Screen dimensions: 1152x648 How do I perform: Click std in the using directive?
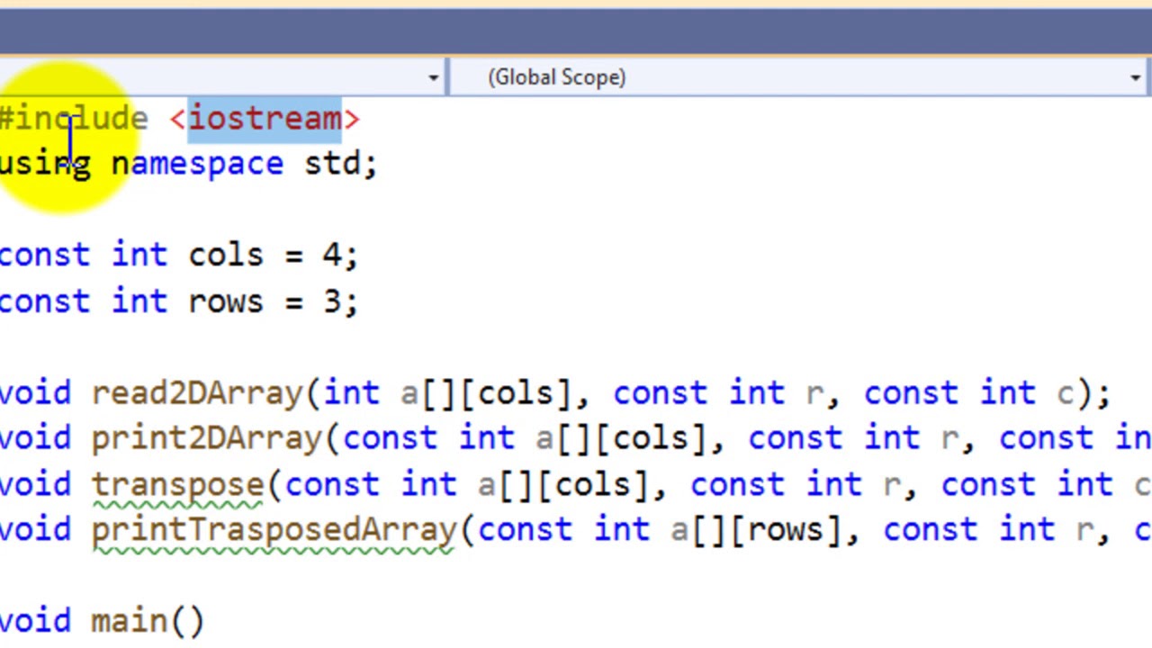pos(332,165)
